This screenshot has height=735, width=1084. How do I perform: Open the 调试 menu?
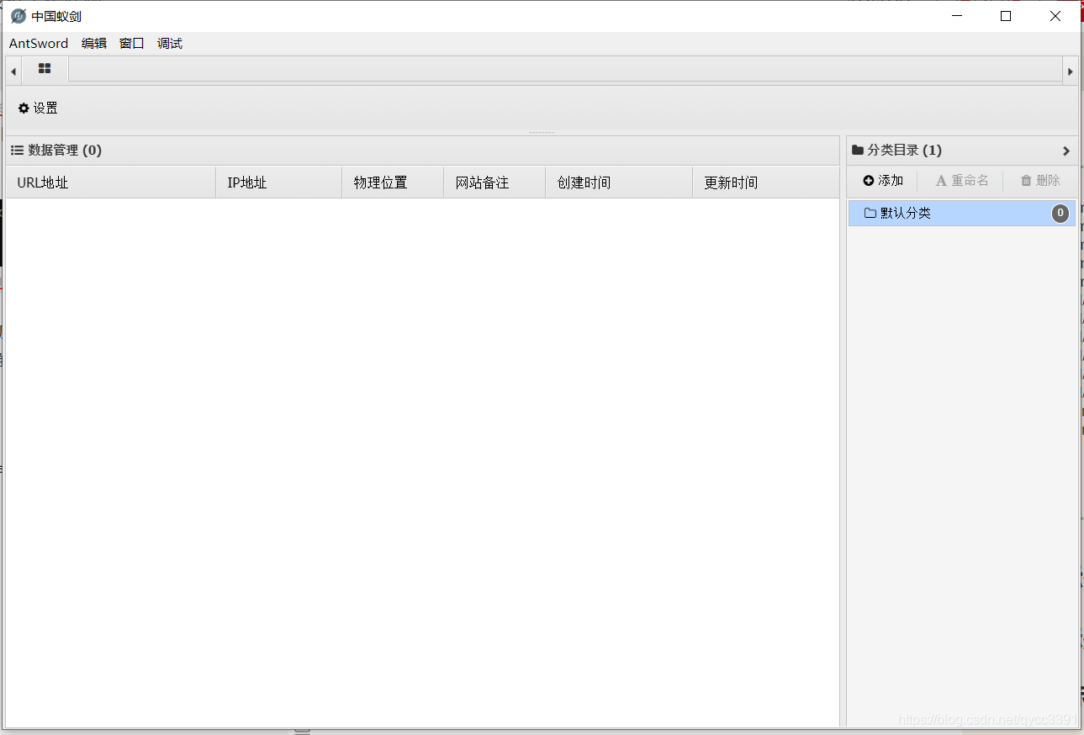(x=170, y=44)
